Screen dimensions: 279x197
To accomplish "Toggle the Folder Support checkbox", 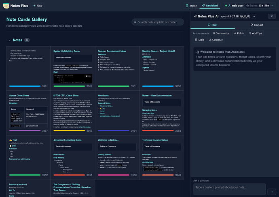I will pos(99,57).
